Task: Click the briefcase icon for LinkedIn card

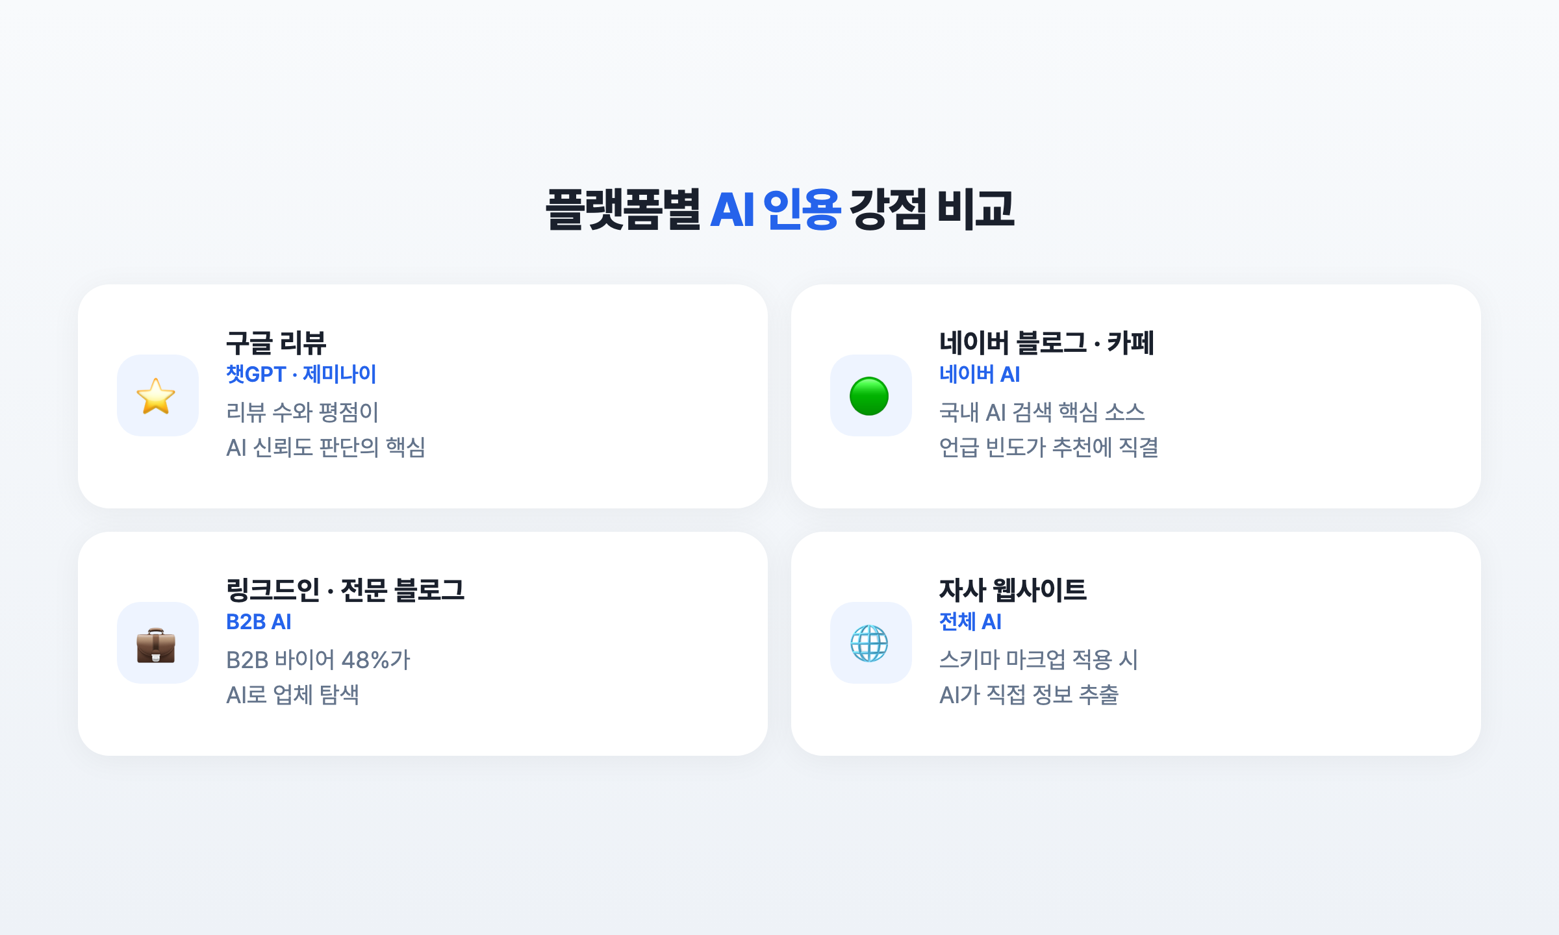Action: tap(156, 644)
